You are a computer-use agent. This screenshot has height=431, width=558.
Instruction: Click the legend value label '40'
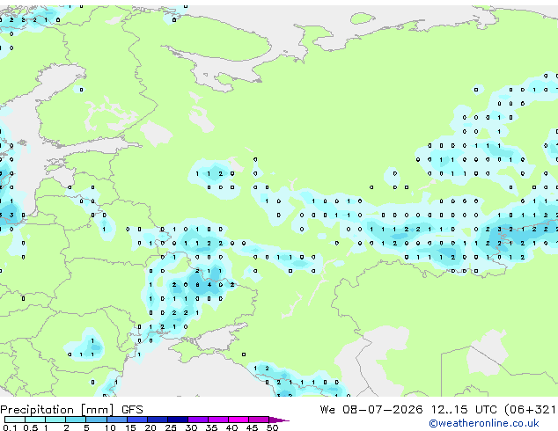(231, 427)
